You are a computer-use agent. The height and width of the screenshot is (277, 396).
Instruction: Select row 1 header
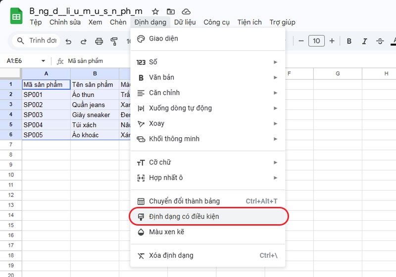point(11,84)
